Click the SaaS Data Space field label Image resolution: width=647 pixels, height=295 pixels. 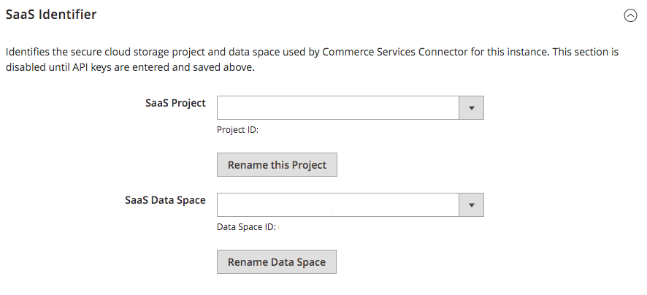pos(166,200)
